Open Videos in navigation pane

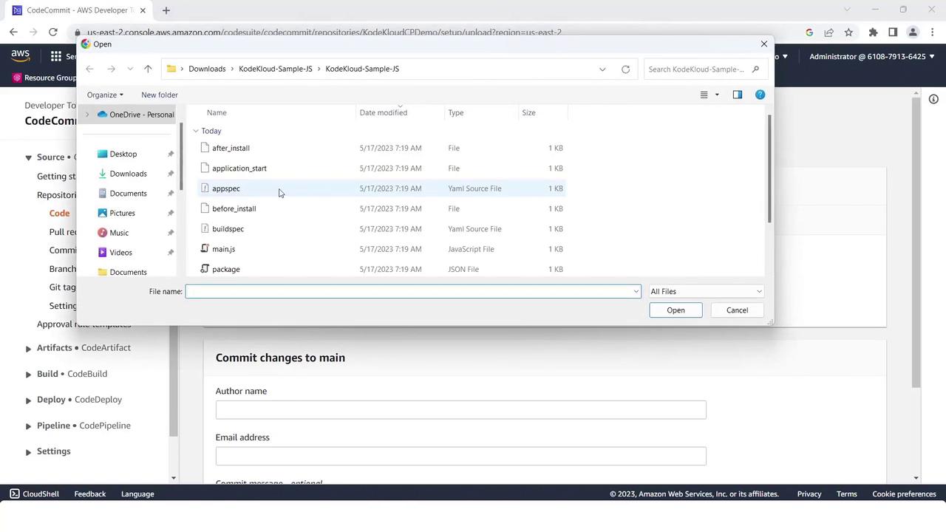[120, 253]
